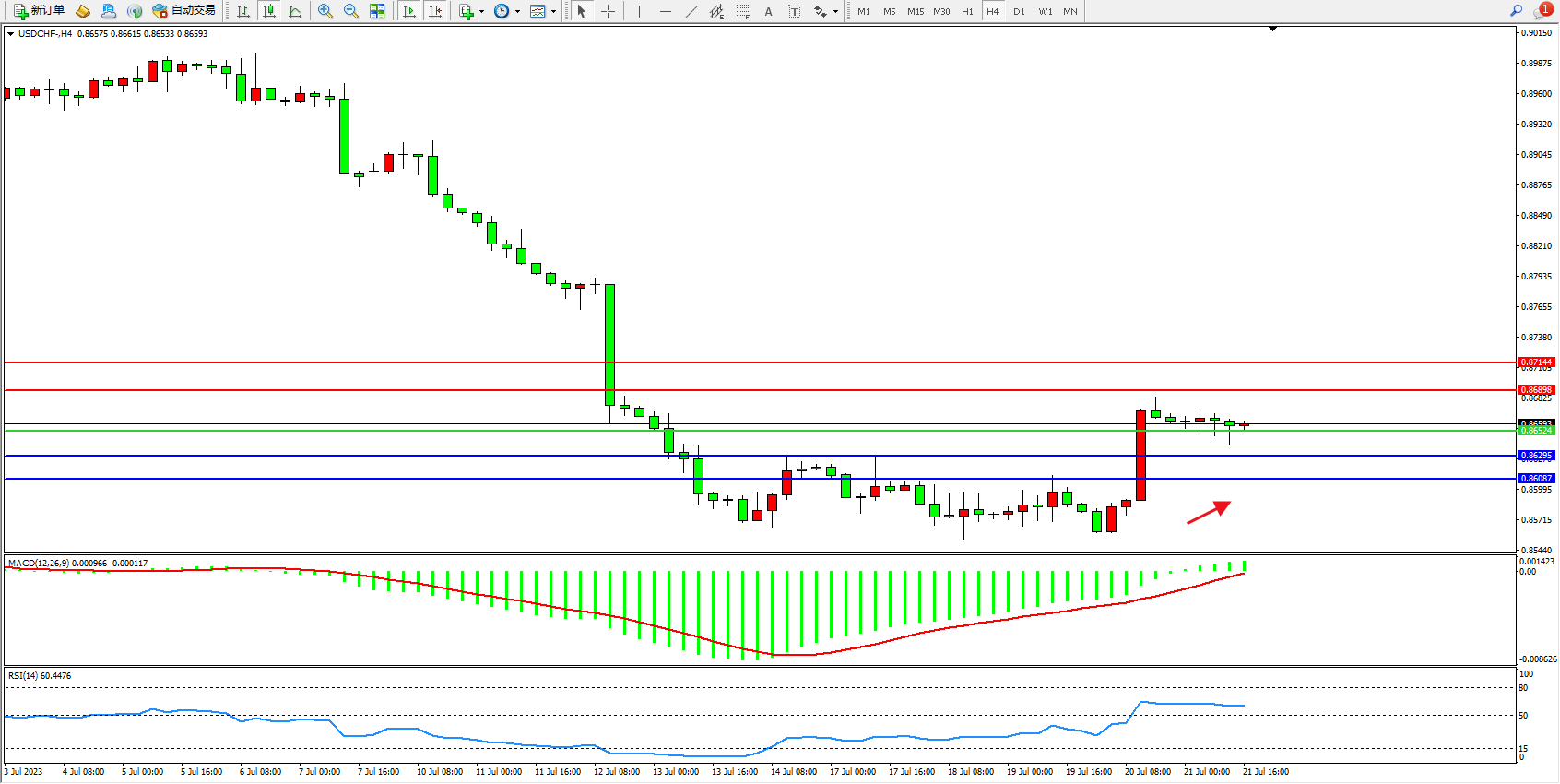Tile chart windows with the grid icon

(x=377, y=11)
